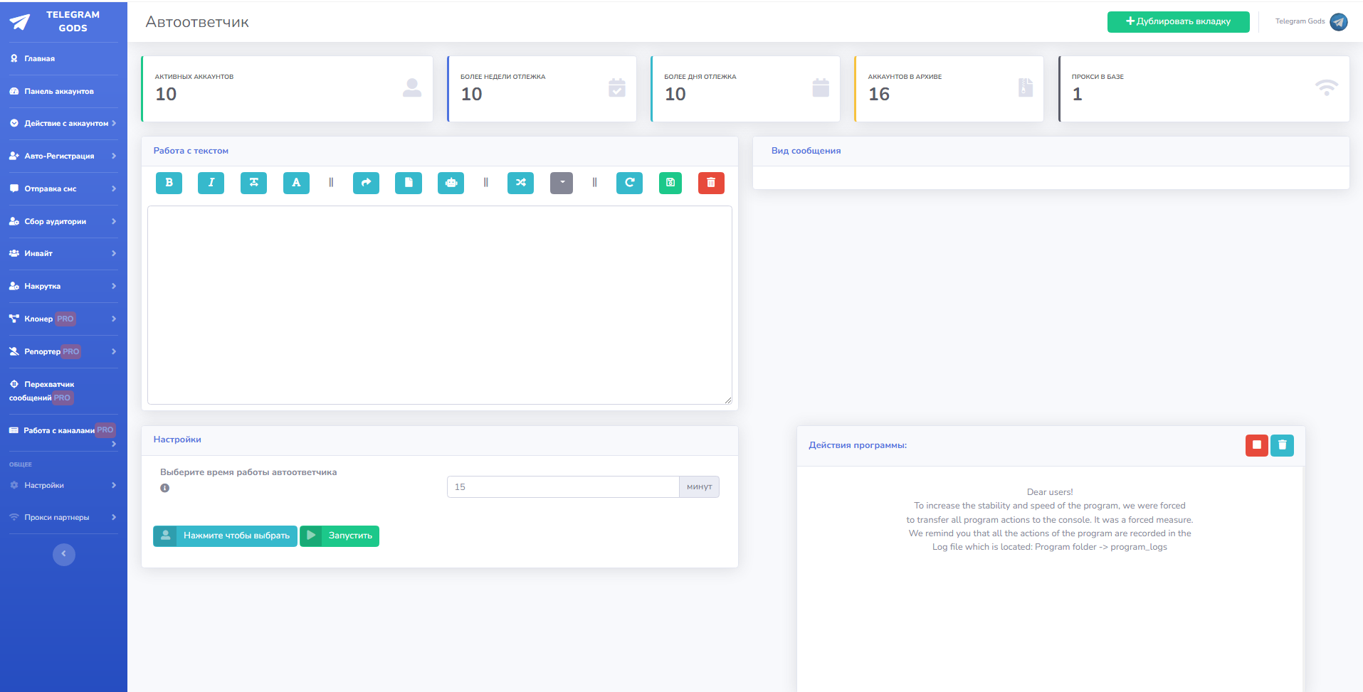Collapse the sidebar with the round arrow
This screenshot has width=1363, height=692.
coord(64,554)
